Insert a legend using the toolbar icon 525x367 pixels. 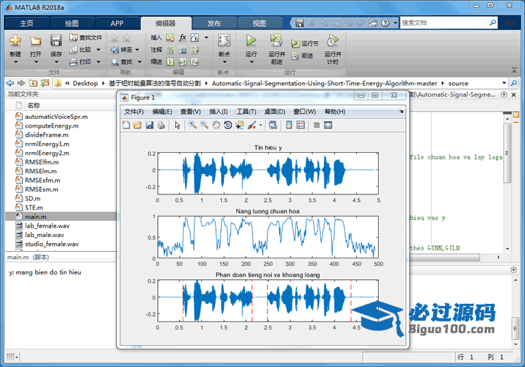pos(300,126)
